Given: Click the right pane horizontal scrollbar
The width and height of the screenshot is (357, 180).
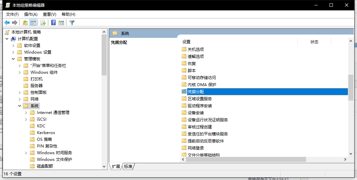Looking at the screenshot, I should (246, 160).
